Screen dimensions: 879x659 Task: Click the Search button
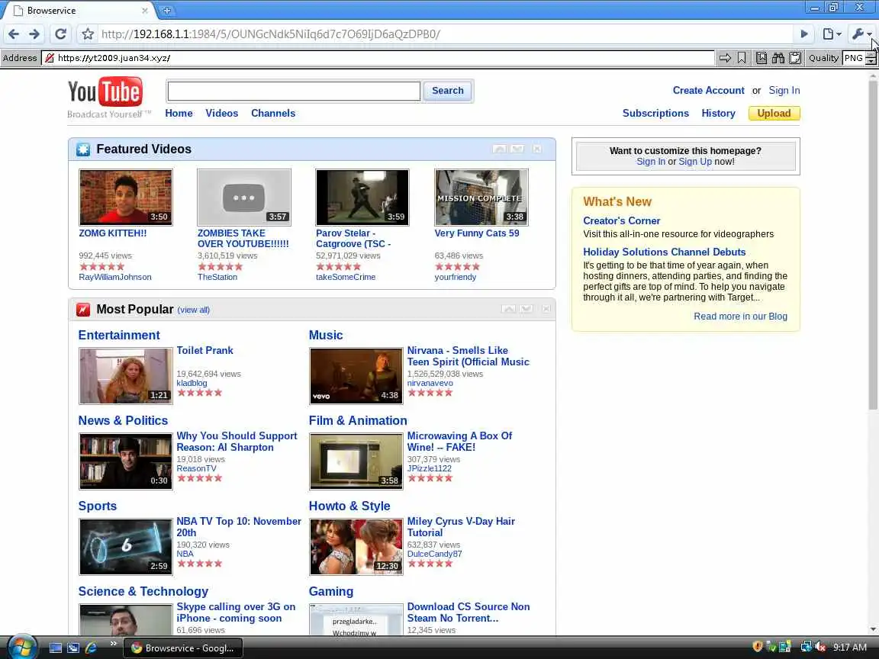[447, 91]
